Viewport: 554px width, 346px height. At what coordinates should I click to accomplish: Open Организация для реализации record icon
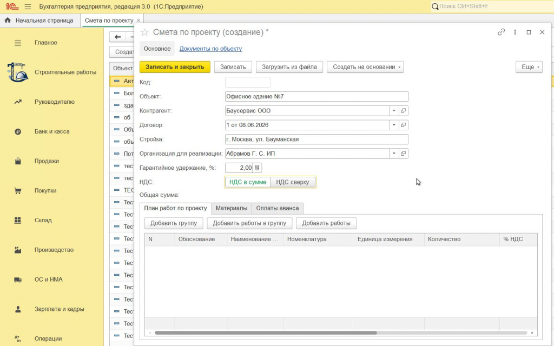pos(403,154)
